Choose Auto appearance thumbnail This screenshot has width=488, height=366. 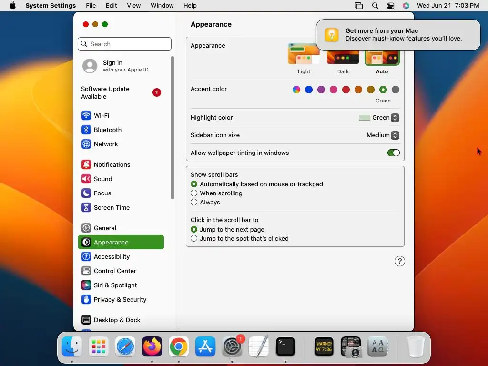tap(382, 58)
